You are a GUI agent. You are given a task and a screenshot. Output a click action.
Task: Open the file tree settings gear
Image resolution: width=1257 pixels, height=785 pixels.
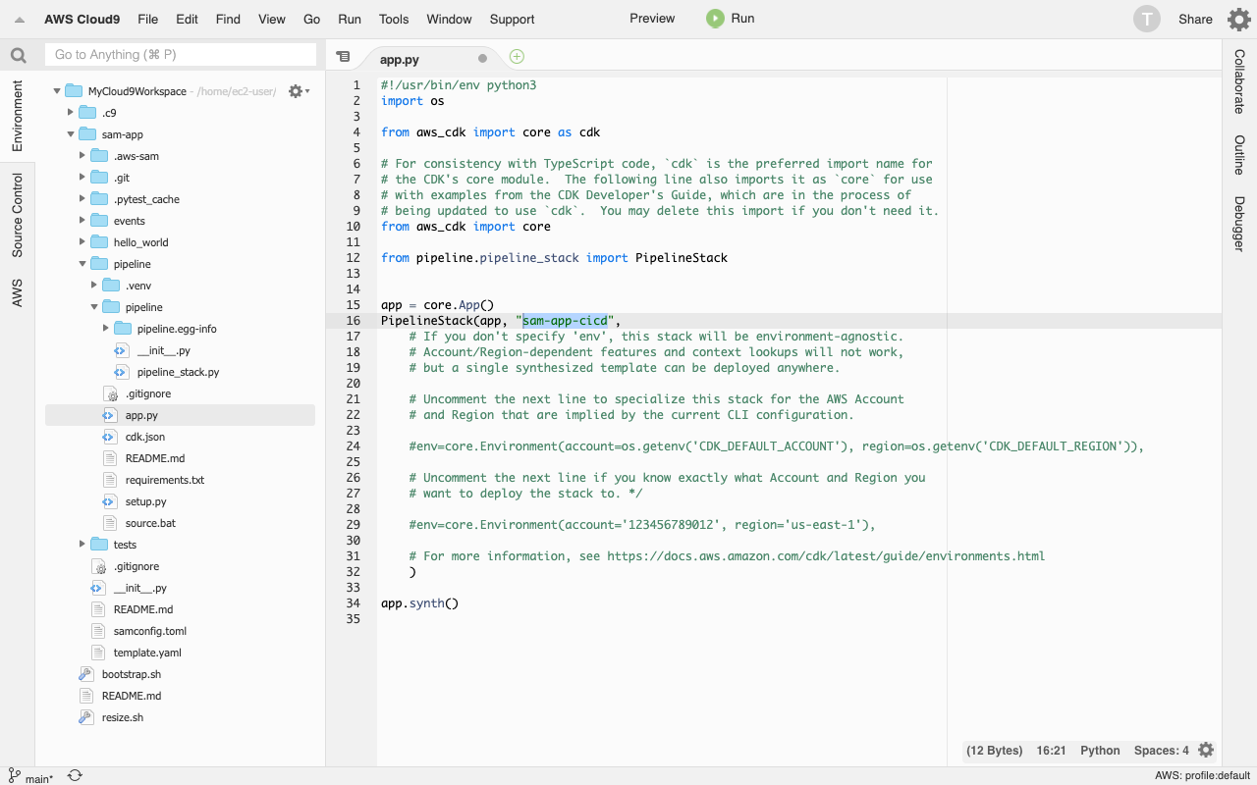[x=299, y=91]
